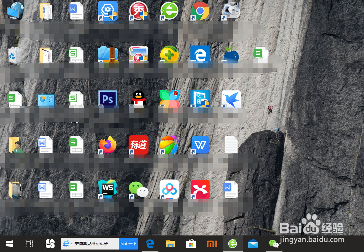Viewport: 364px width, 252px height.
Task: Open the Xiaomi MI taskbar app
Action: pos(212,244)
